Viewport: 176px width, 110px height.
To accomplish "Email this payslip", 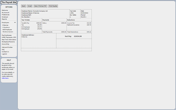I will [x=30, y=6].
